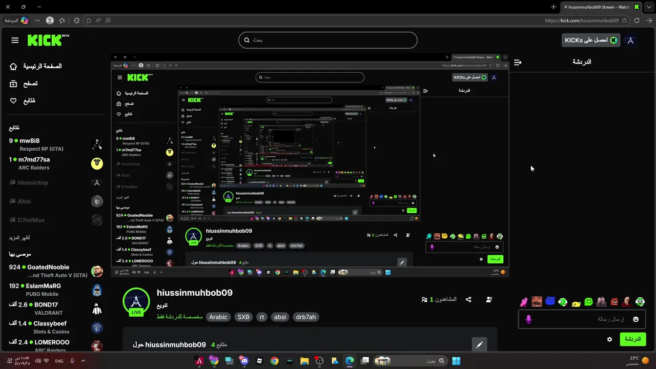Click the green الدردشة send button

pos(632,339)
